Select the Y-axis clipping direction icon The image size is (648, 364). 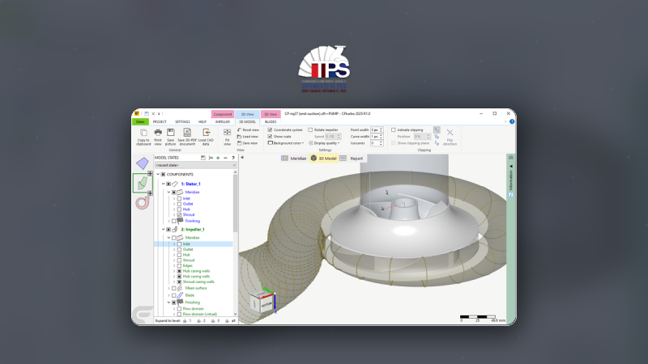[x=437, y=137]
